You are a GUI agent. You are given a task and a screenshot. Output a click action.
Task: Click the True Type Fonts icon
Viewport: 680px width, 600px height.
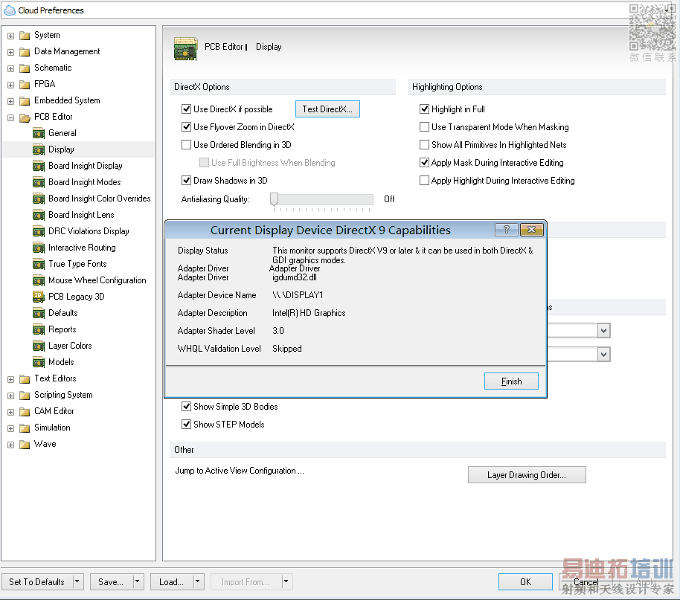pos(39,264)
